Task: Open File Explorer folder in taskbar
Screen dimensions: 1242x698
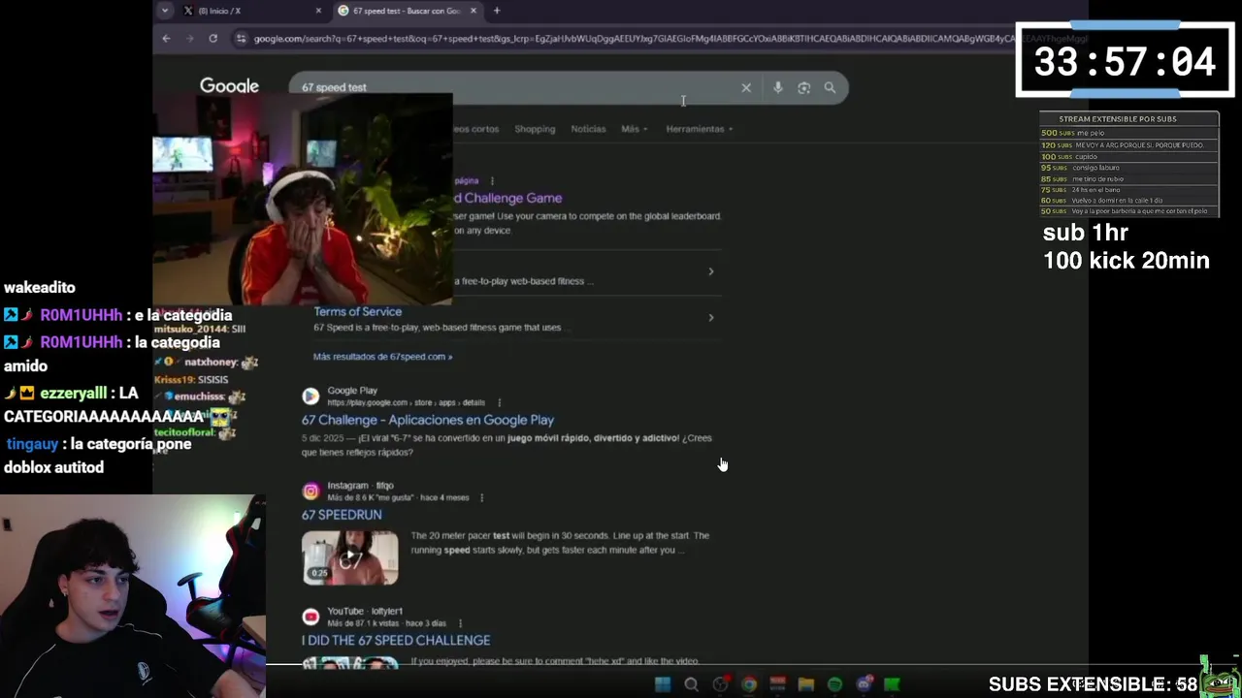Action: 805,684
